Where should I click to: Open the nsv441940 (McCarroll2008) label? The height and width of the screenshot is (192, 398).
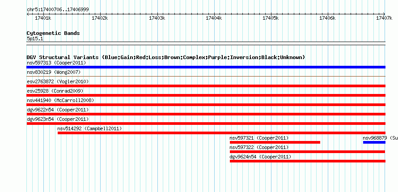(60, 100)
